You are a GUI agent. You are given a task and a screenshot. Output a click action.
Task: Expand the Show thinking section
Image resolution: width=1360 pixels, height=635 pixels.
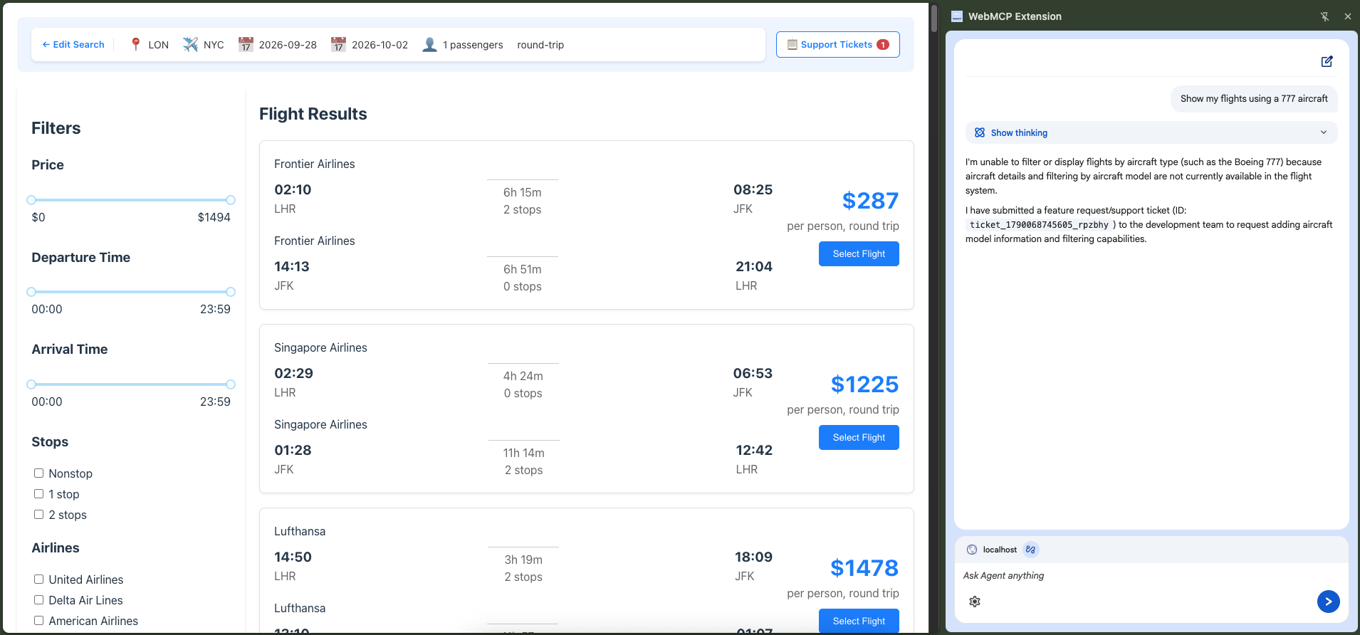pyautogui.click(x=1151, y=133)
